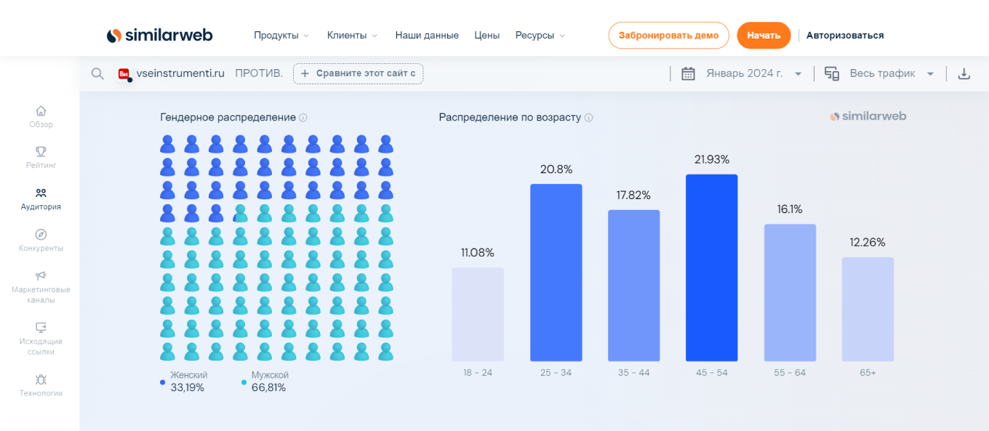Image resolution: width=989 pixels, height=431 pixels.
Task: Open the Цены menu item
Action: (487, 36)
